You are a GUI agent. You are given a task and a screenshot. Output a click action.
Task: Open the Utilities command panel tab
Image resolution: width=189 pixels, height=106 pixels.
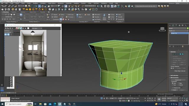pos(186,25)
